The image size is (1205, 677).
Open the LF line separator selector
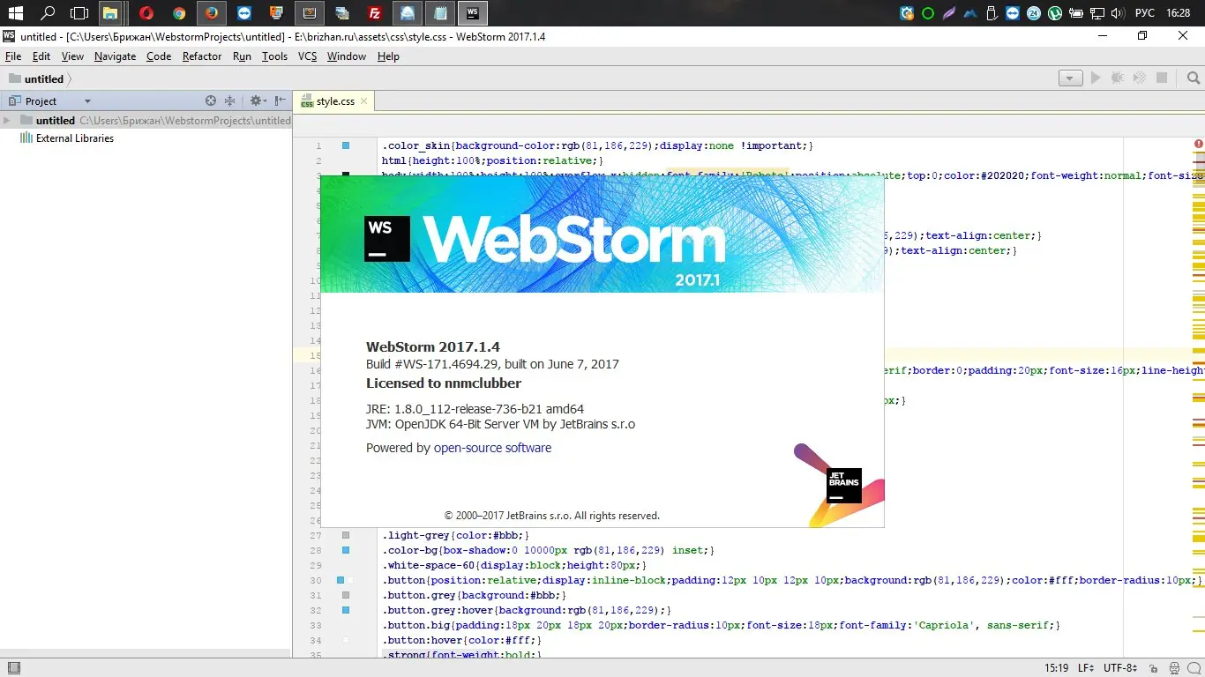coord(1088,668)
